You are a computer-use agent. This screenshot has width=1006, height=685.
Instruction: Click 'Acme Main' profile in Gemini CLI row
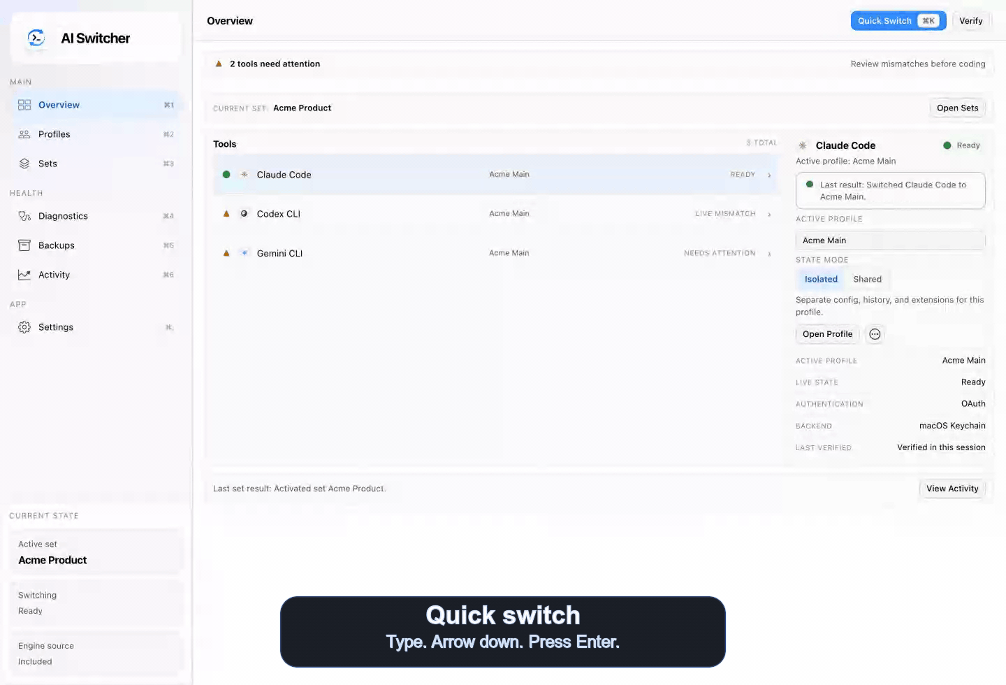[x=509, y=253]
